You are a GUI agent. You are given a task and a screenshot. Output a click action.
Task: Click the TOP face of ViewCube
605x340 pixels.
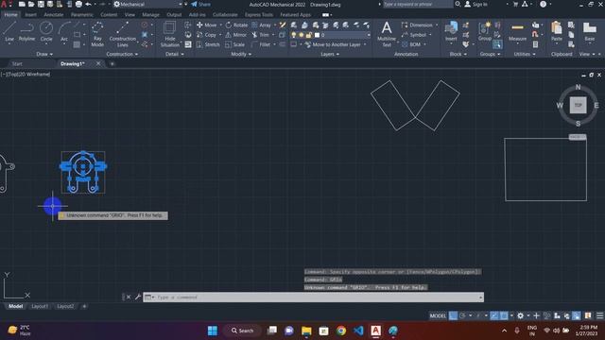(578, 105)
